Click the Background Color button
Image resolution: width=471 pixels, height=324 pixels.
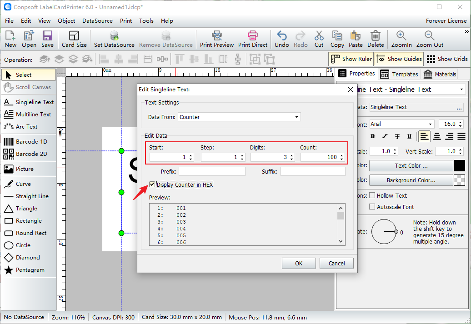(411, 180)
